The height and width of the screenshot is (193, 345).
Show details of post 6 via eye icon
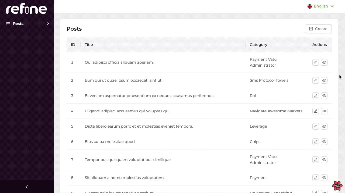(324, 142)
